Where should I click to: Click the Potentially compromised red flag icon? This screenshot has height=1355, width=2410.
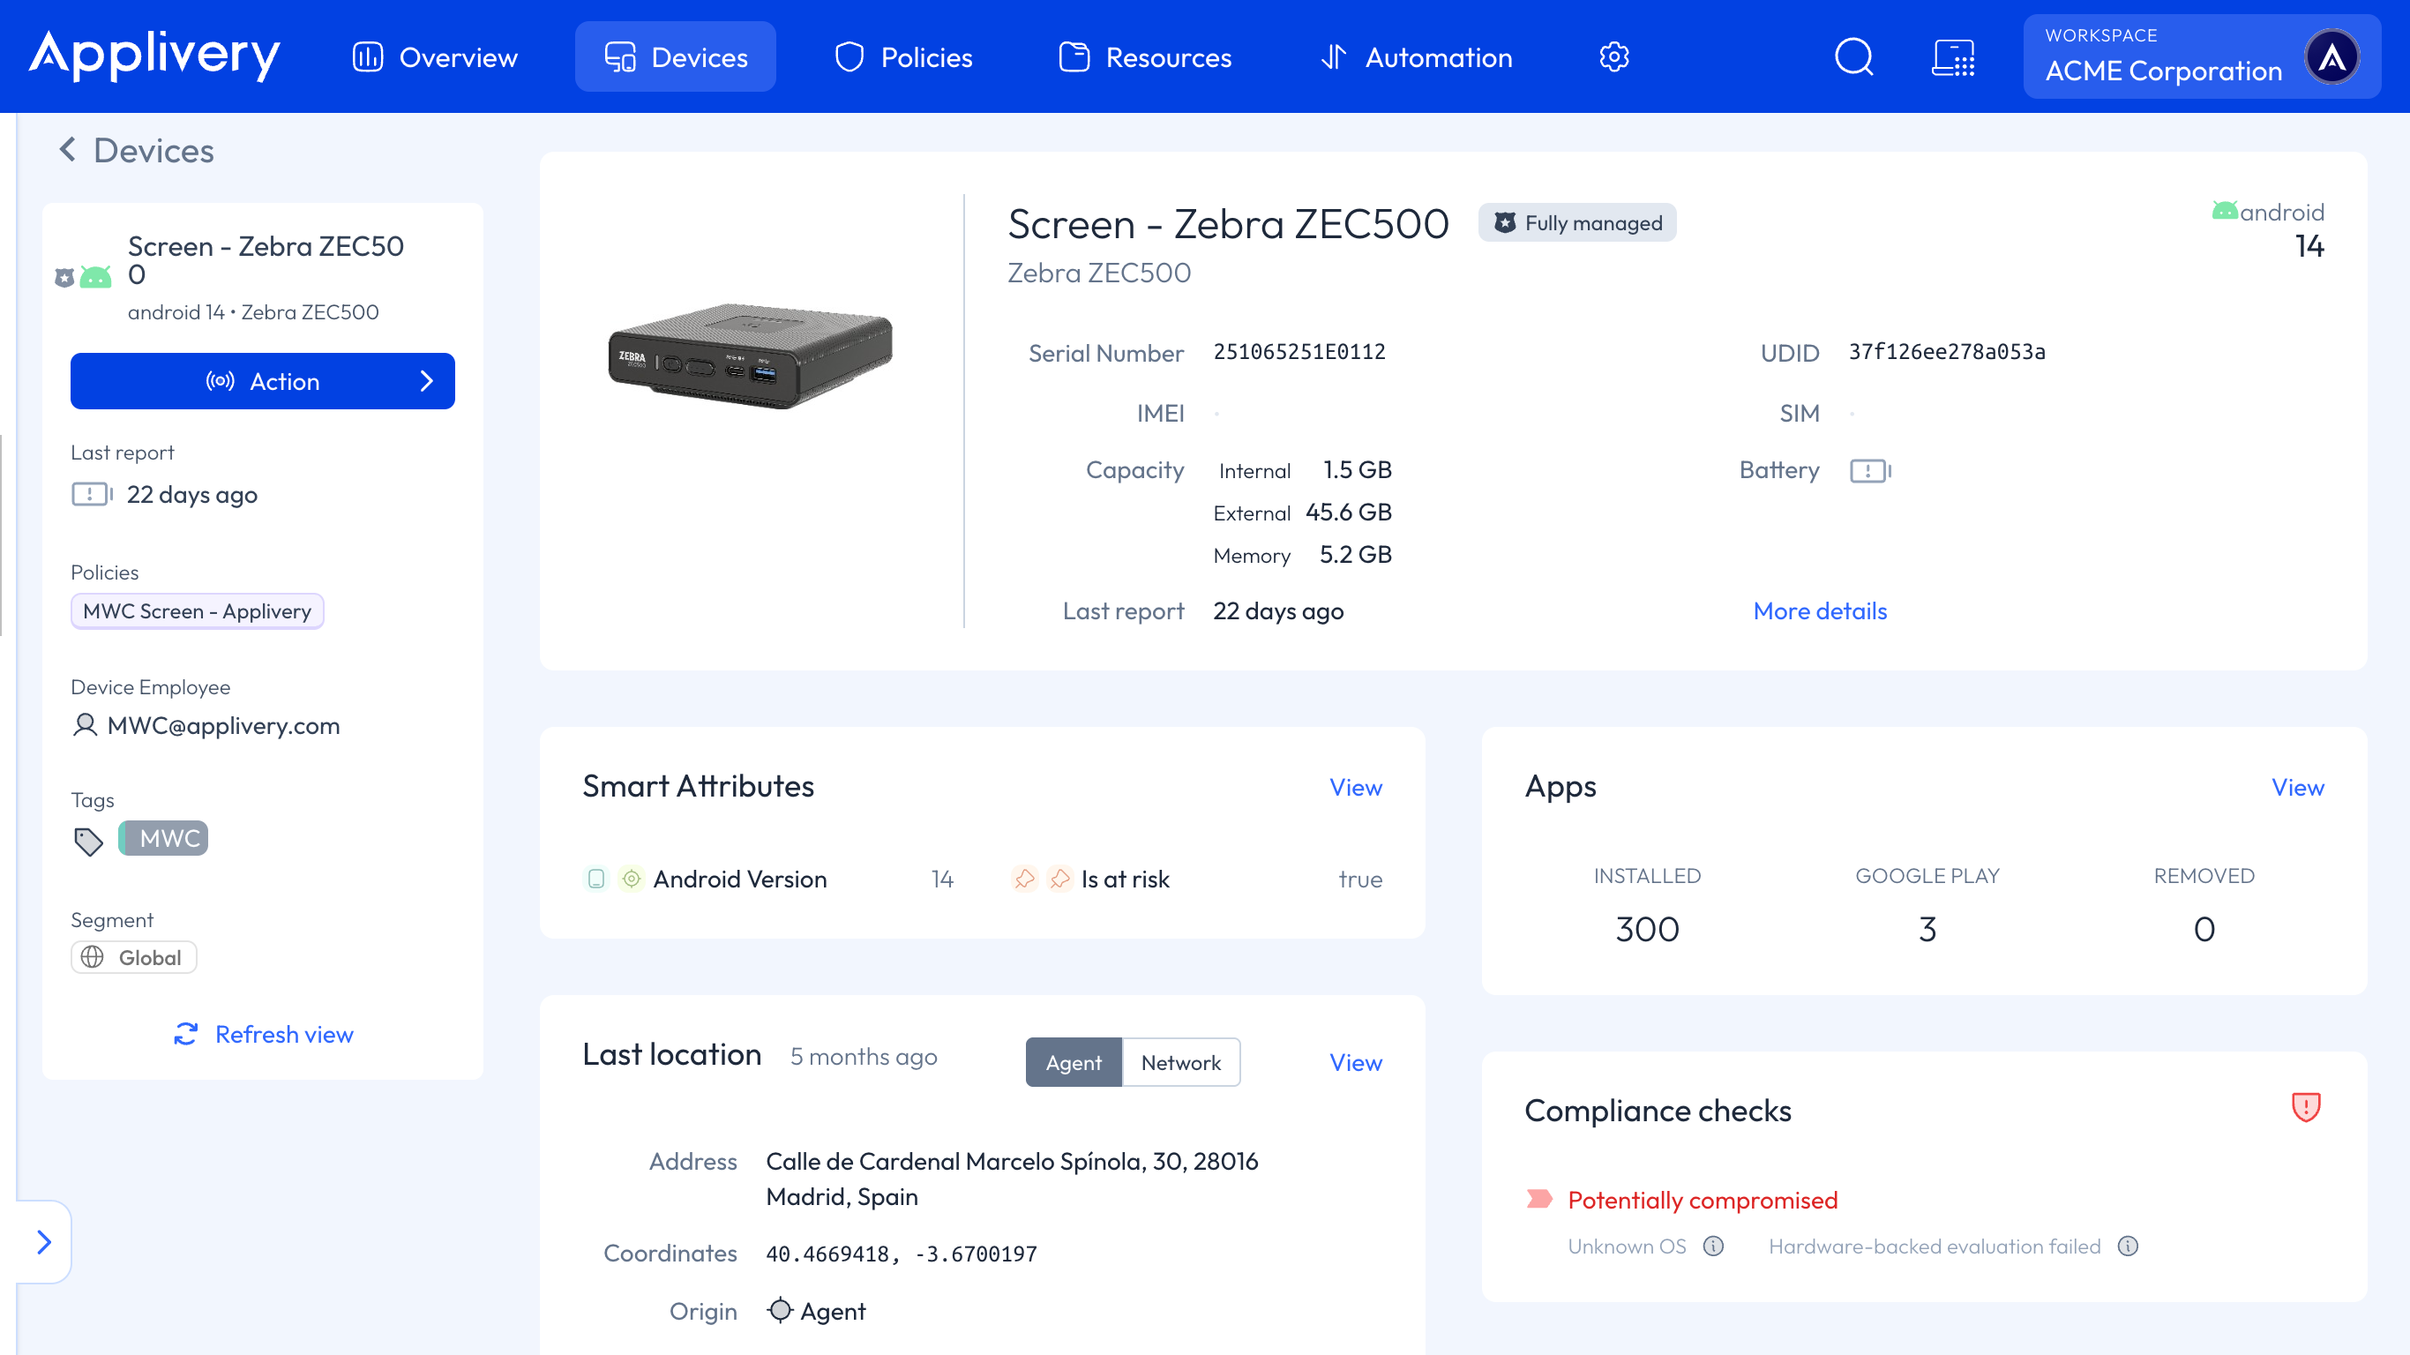(x=1539, y=1199)
